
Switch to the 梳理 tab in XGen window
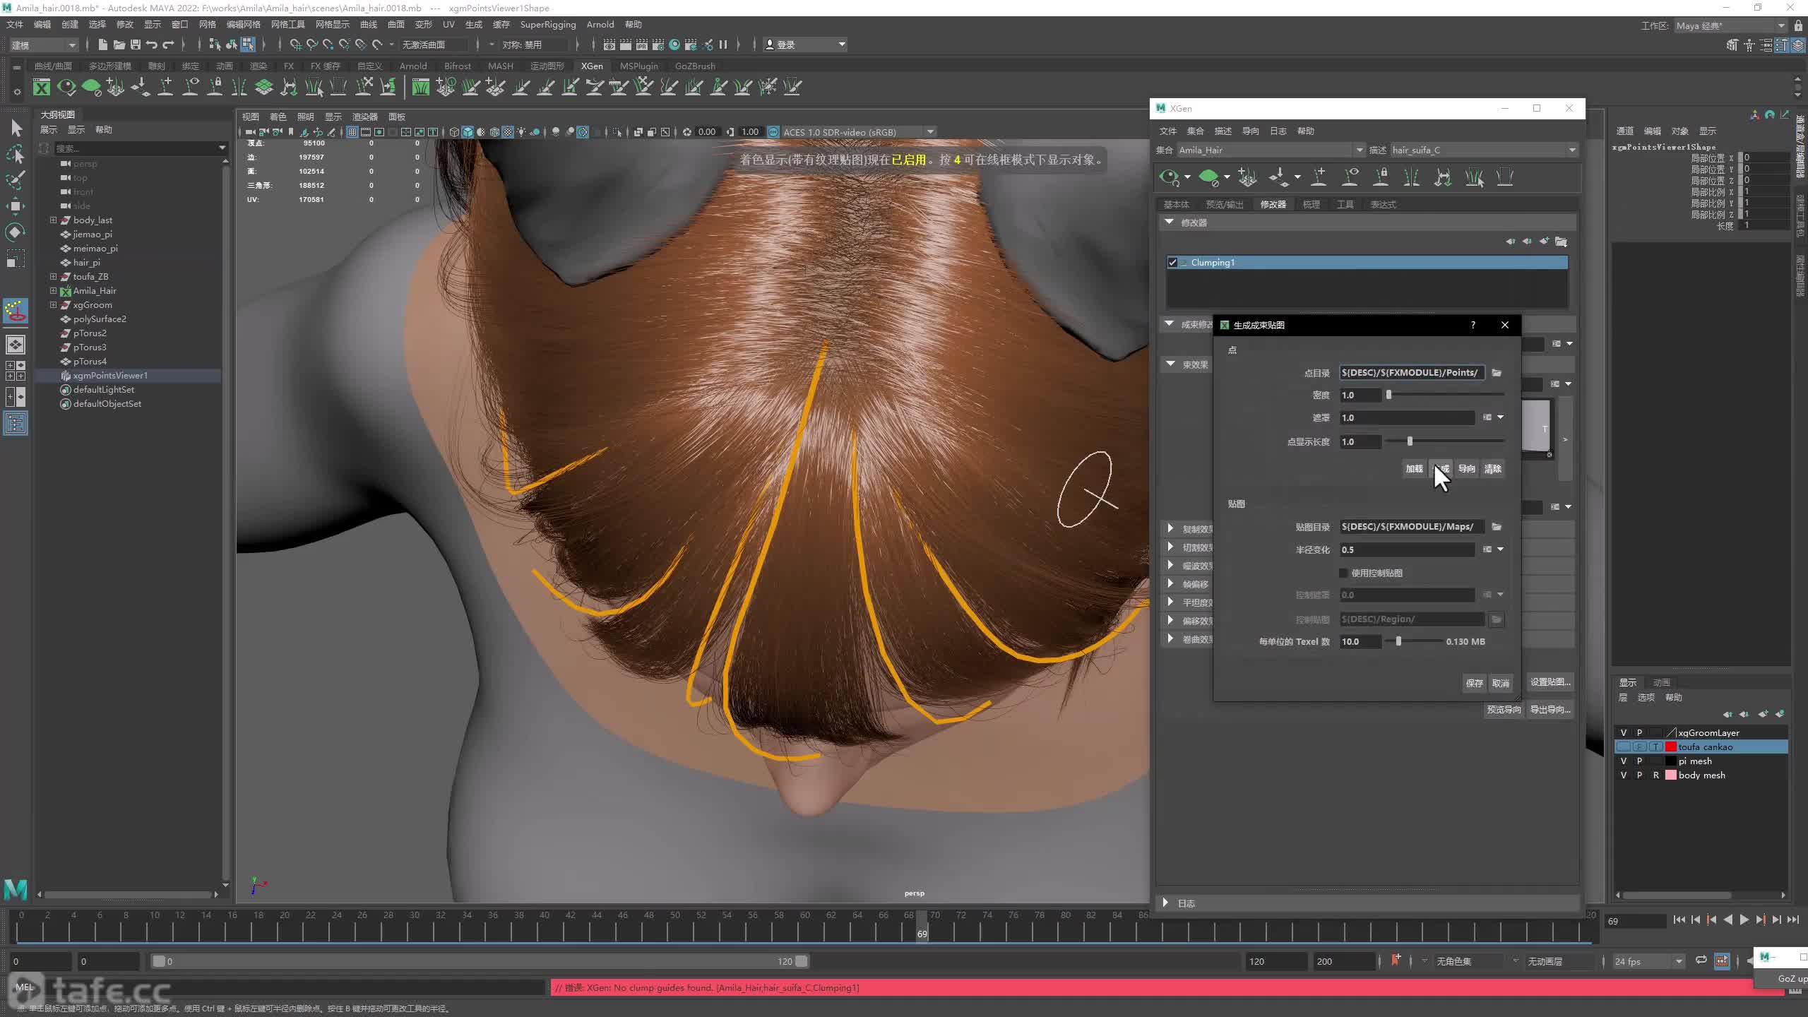coord(1311,204)
